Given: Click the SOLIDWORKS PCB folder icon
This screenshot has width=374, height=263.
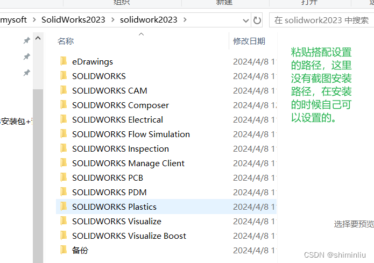Looking at the screenshot, I should click(x=63, y=177).
